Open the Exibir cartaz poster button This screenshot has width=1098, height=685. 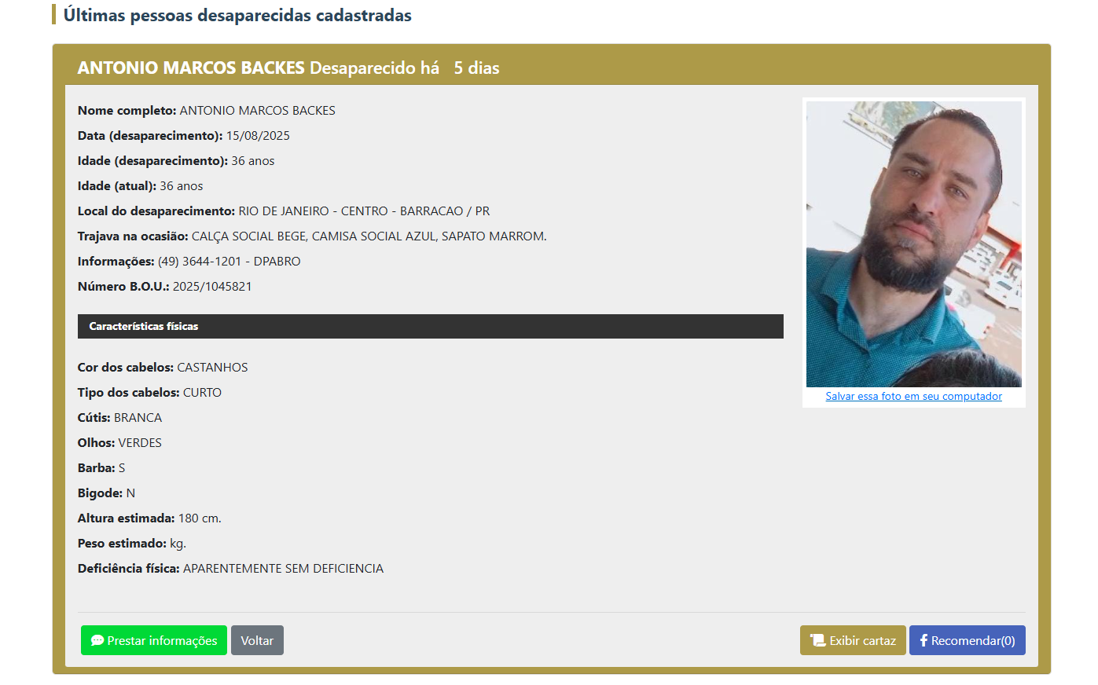pos(853,640)
